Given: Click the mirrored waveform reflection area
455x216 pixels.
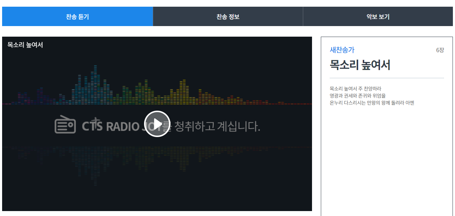Looking at the screenshot, I should tap(141, 155).
